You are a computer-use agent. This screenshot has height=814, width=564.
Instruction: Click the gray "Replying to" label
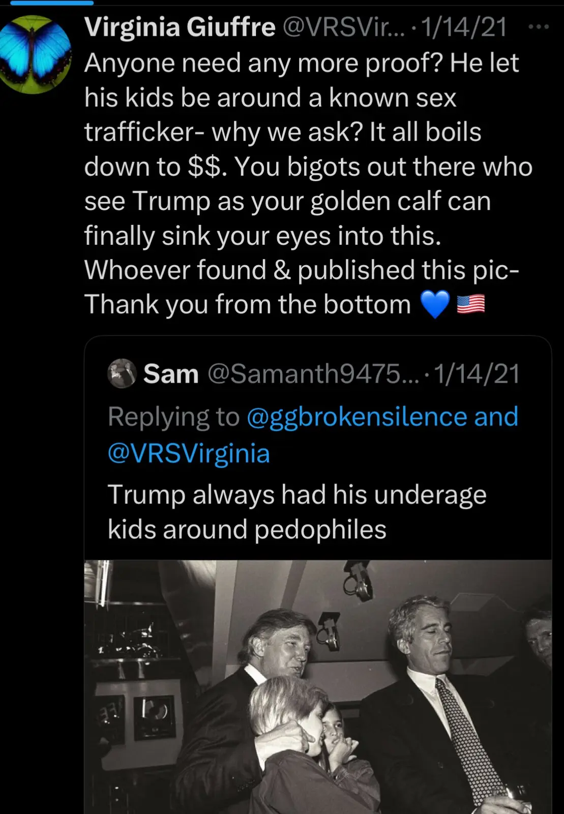coord(173,417)
